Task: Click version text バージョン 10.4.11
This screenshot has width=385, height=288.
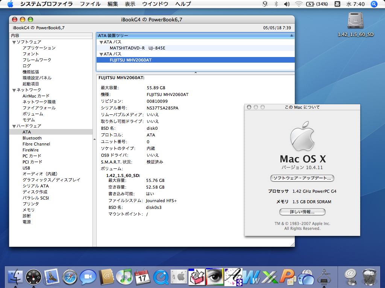Action: 302,168
